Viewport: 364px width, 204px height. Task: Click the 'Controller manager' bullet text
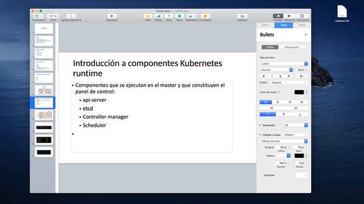coord(105,117)
